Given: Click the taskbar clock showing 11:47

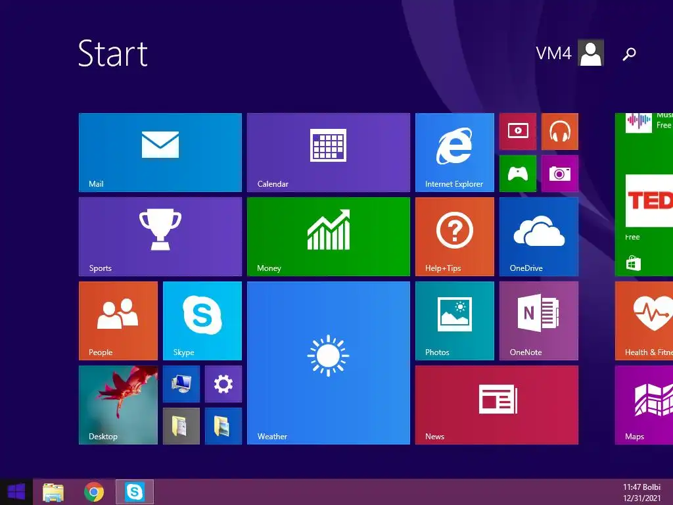Looking at the screenshot, I should click(641, 487).
